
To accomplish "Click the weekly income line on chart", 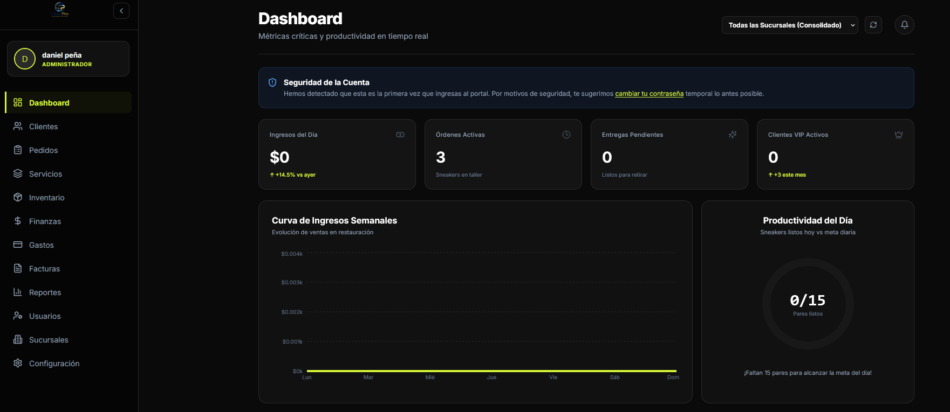I will tap(491, 371).
